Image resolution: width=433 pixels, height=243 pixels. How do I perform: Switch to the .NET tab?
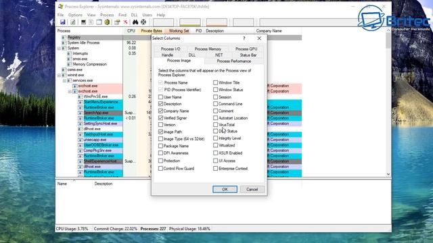point(219,55)
